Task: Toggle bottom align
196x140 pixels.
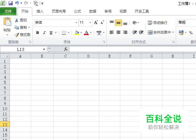Action: pyautogui.click(x=125, y=23)
